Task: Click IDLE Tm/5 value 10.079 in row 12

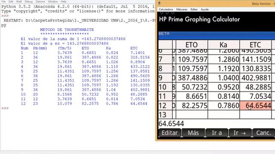Action: point(64,104)
